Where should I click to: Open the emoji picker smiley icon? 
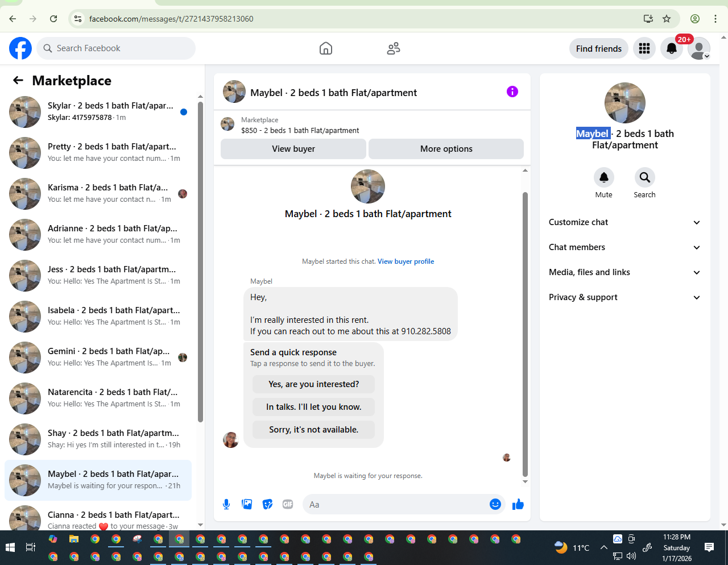coord(495,504)
